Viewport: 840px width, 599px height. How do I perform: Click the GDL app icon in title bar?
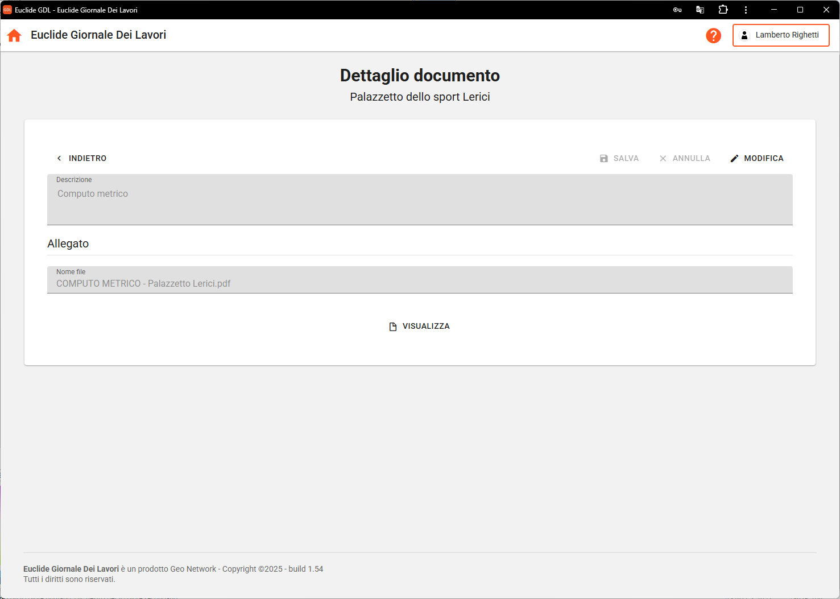click(x=7, y=10)
